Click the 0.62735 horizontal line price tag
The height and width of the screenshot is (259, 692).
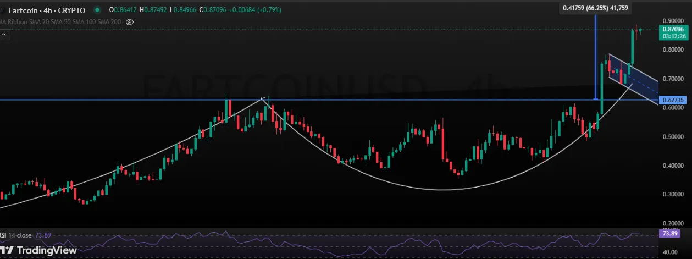pos(672,100)
